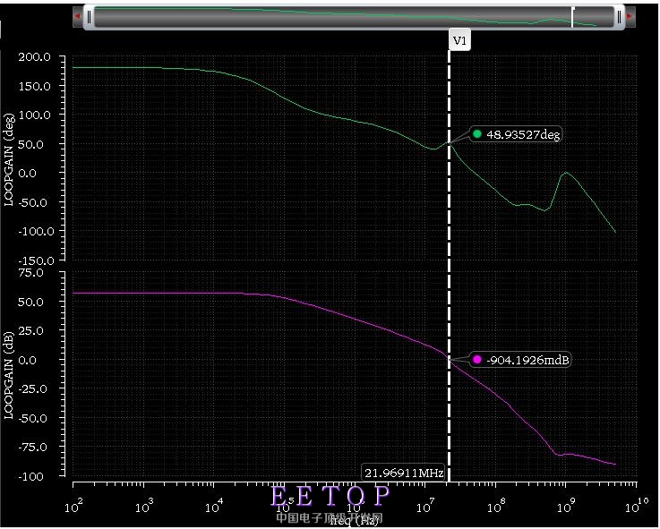Image resolution: width=660 pixels, height=529 pixels.
Task: Click the 10^9 frequency axis label
Action: 566,506
